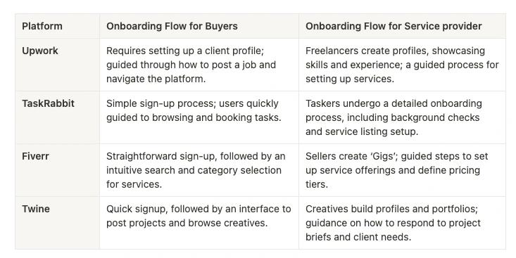This screenshot has width=516, height=258.
Task: Select the Taskers background checks cell
Action: pos(402,117)
